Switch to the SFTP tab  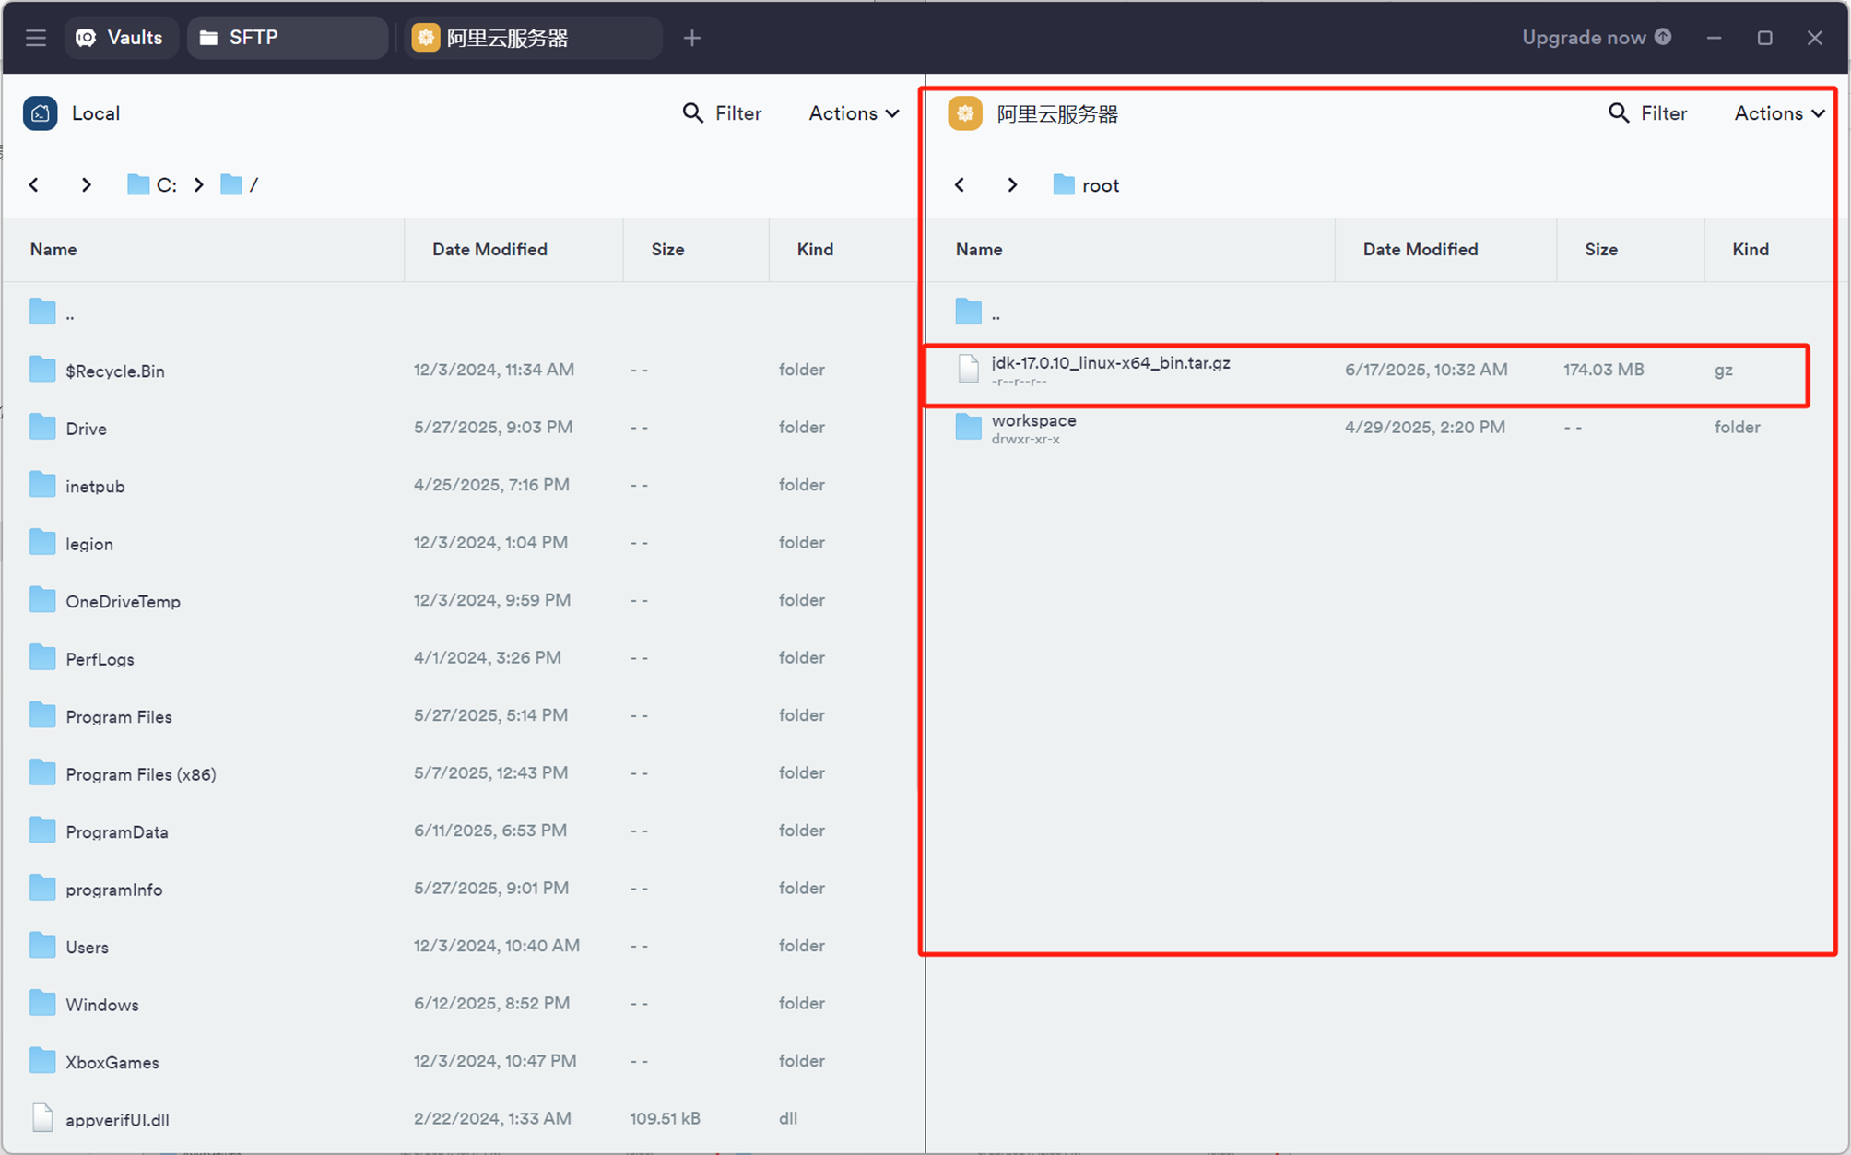point(286,38)
